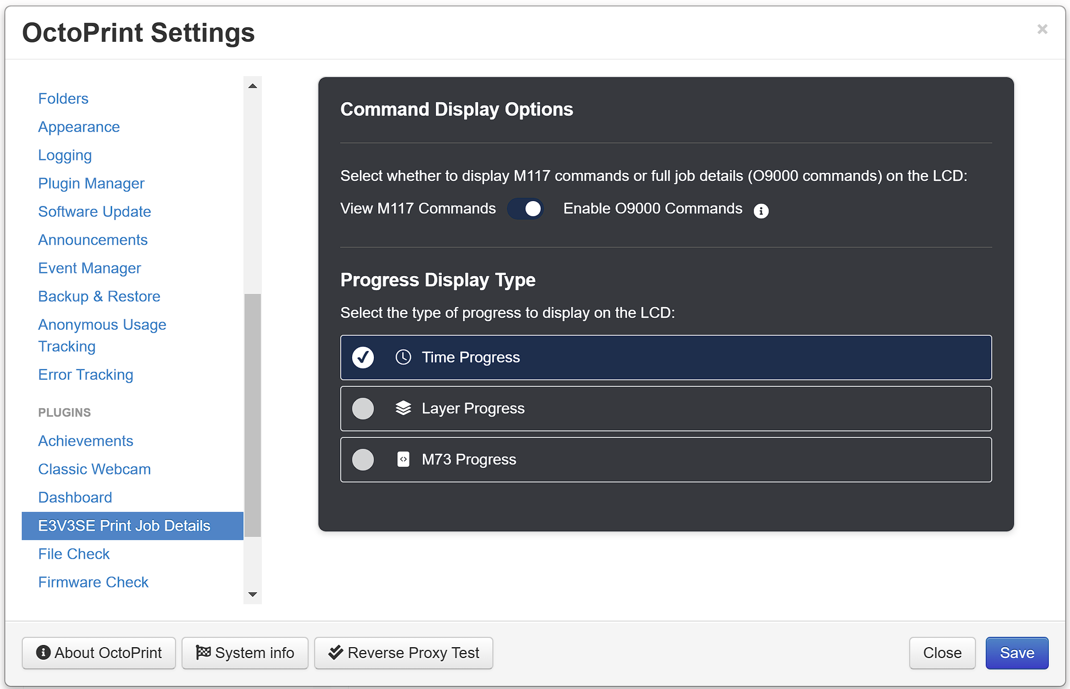This screenshot has height=689, width=1070.
Task: Close the settings dialog with the X icon
Action: [x=1042, y=29]
